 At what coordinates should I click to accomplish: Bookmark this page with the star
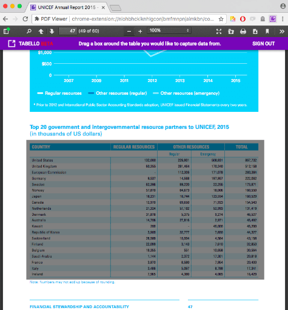221,19
